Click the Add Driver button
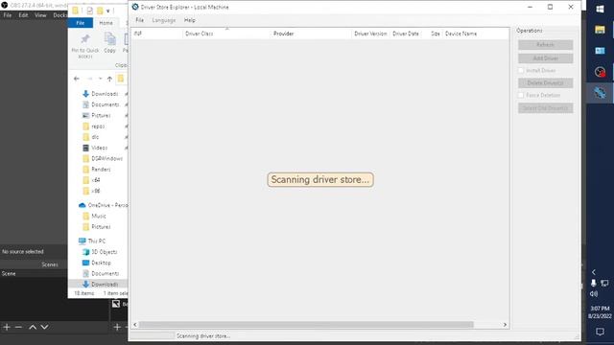The width and height of the screenshot is (614, 345). [x=545, y=58]
